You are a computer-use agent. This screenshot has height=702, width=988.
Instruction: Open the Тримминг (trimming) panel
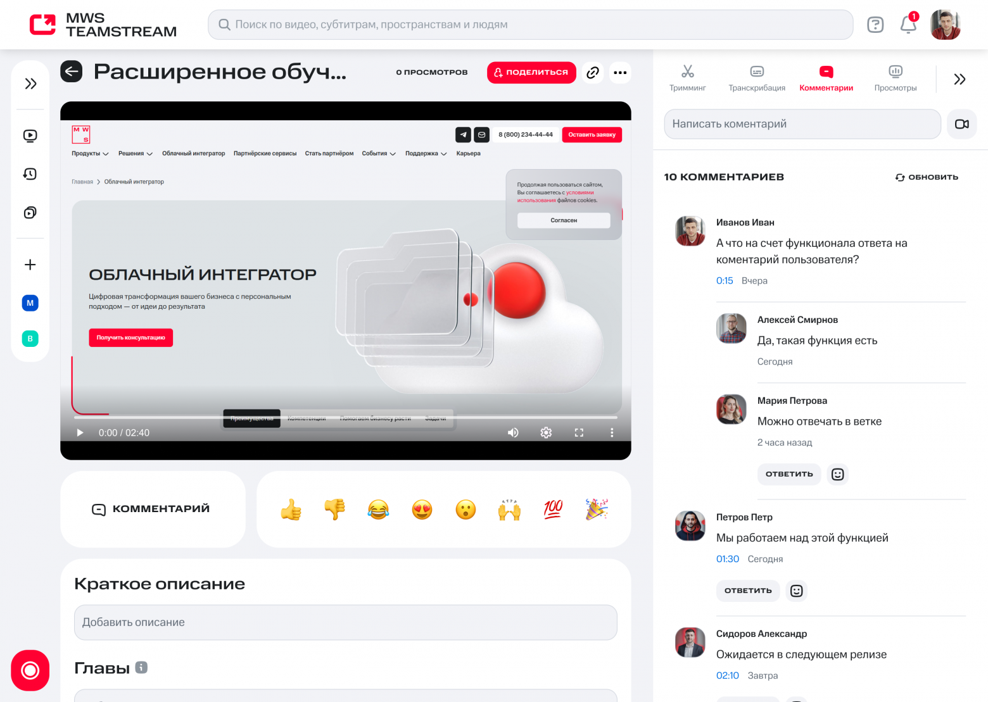(688, 77)
